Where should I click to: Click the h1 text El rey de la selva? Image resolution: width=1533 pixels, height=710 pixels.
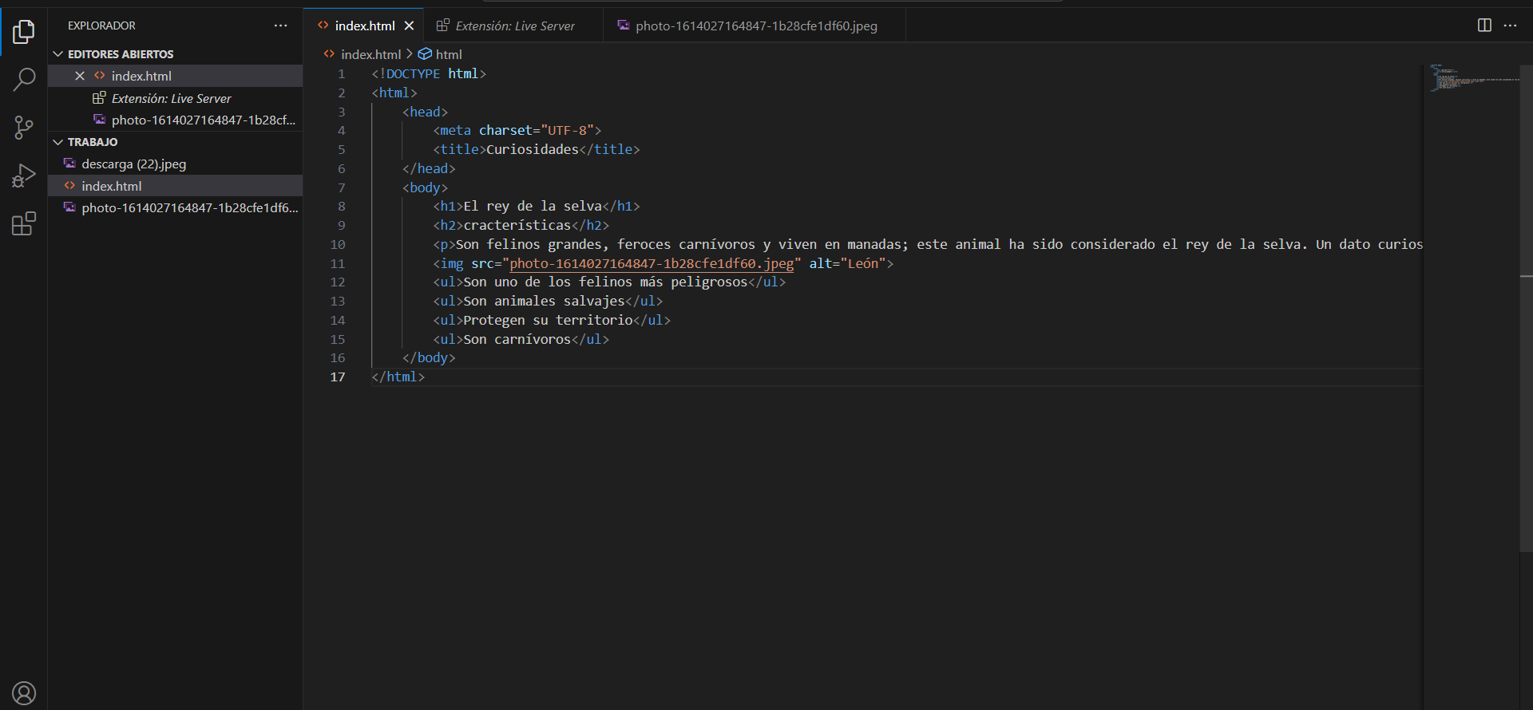(533, 206)
